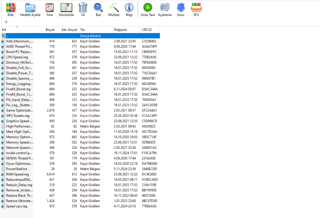Select the PowerShell.txt file
This screenshot has width=320, height=218.
17,169
